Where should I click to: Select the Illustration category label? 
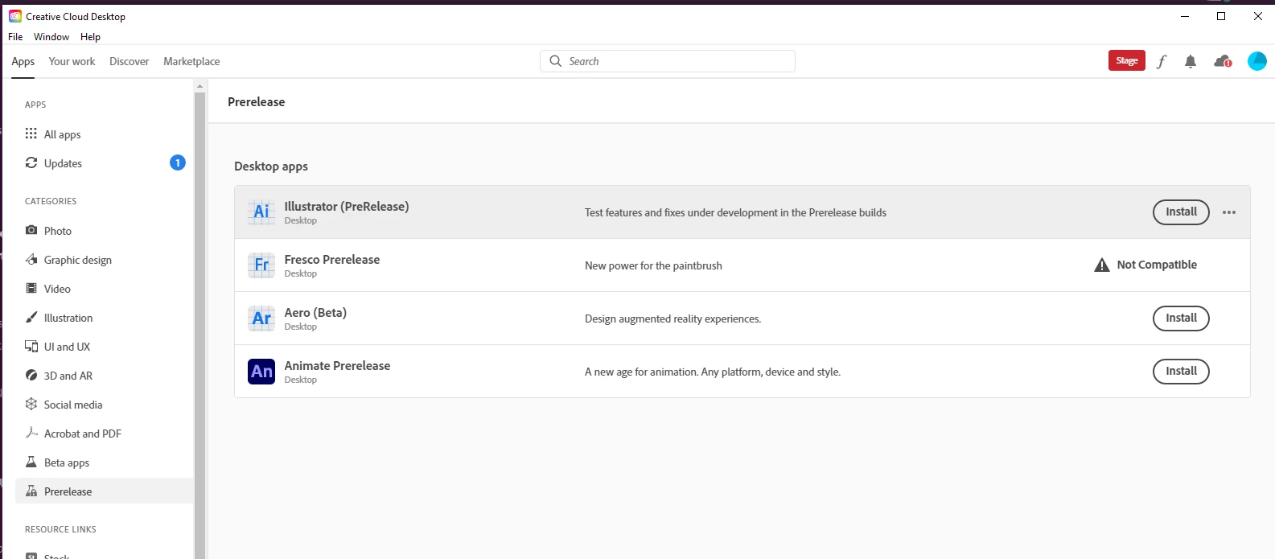[x=68, y=318]
